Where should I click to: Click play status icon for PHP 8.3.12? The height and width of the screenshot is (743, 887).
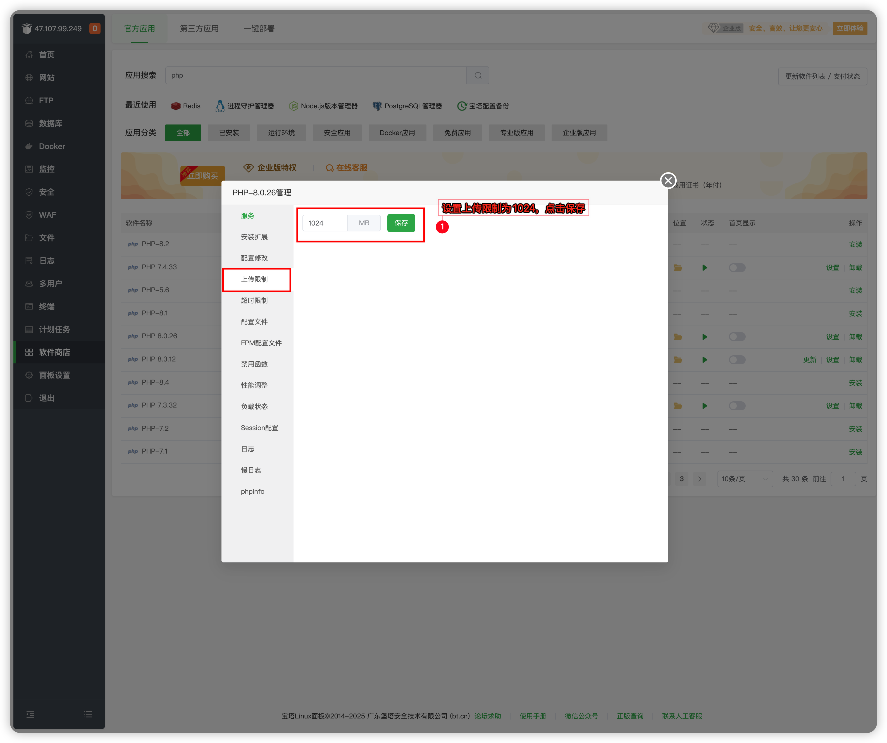(x=705, y=360)
